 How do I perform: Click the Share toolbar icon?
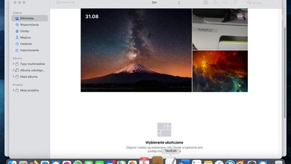215,2
